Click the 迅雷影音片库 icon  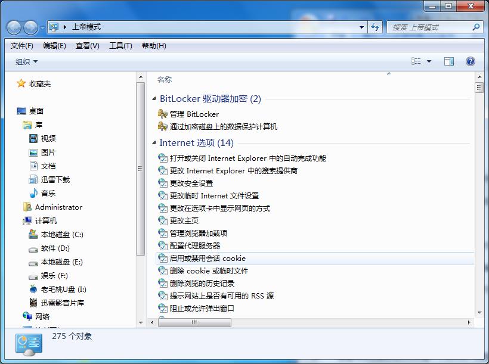(33, 303)
